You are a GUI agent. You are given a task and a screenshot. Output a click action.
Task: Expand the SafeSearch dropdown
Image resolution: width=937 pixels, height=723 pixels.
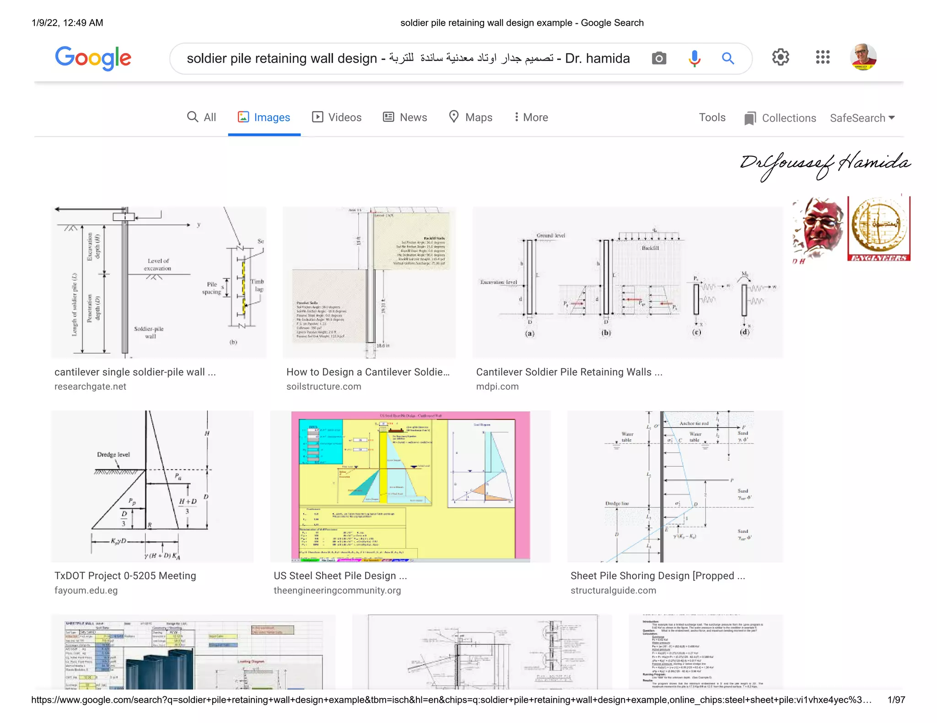pyautogui.click(x=862, y=118)
